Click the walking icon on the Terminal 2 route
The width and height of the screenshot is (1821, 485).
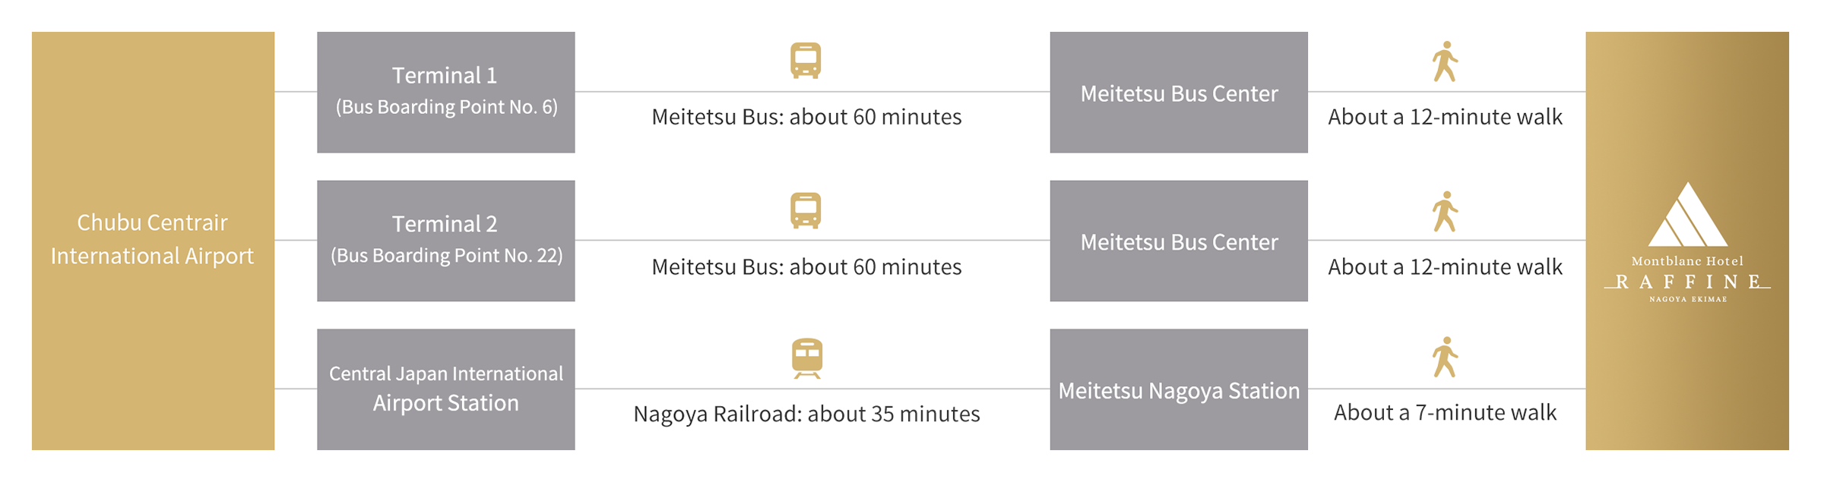click(x=1445, y=211)
